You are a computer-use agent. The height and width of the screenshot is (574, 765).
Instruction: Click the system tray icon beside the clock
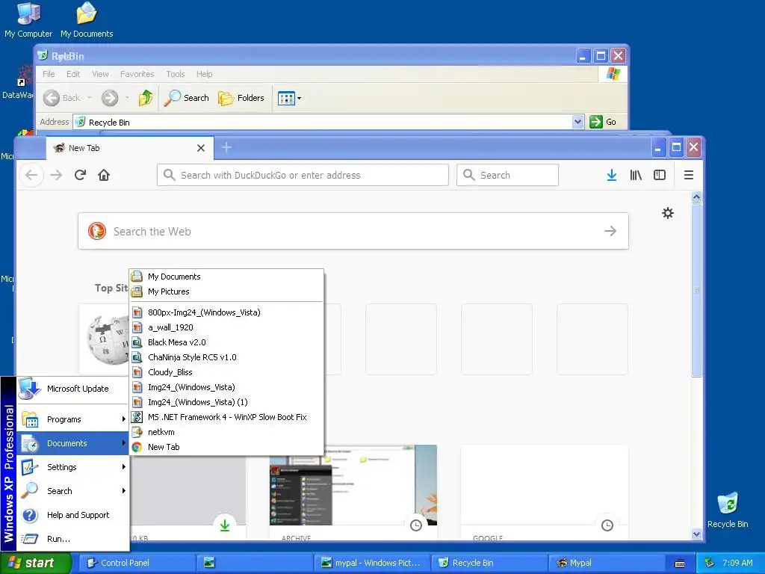click(x=710, y=563)
